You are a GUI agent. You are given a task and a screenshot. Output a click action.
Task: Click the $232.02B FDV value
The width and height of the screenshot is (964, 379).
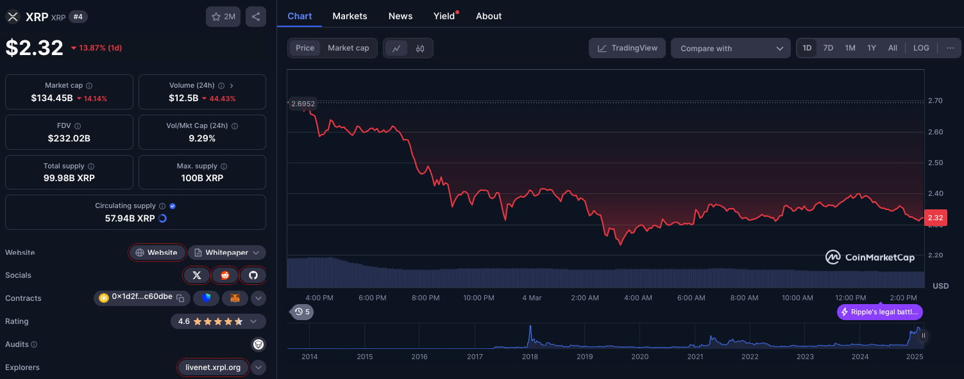pyautogui.click(x=69, y=138)
